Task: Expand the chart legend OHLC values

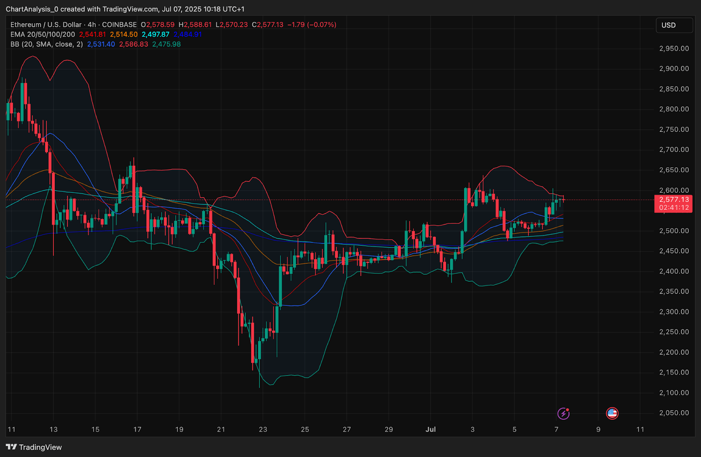Action: pyautogui.click(x=239, y=25)
